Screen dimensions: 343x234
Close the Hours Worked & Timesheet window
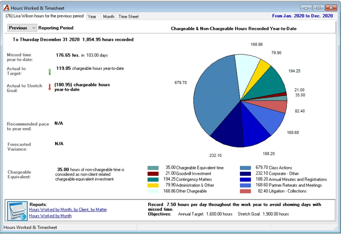tap(331, 8)
